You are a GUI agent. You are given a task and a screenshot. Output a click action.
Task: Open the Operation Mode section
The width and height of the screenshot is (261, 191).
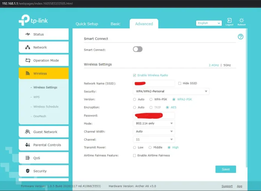point(44,60)
